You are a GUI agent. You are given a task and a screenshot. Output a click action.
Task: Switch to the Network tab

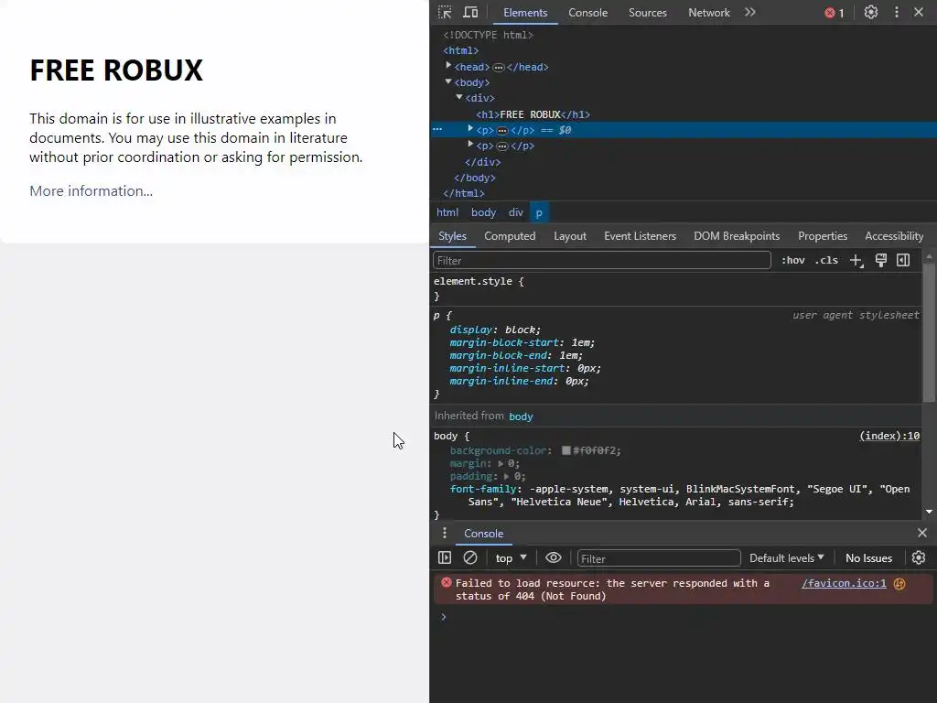point(709,13)
